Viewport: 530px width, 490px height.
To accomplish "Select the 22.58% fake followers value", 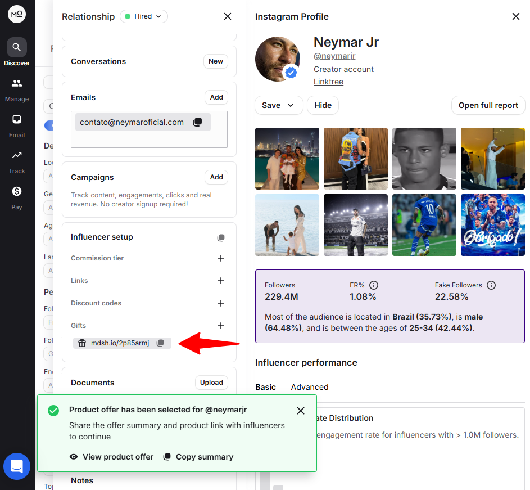I will [451, 297].
